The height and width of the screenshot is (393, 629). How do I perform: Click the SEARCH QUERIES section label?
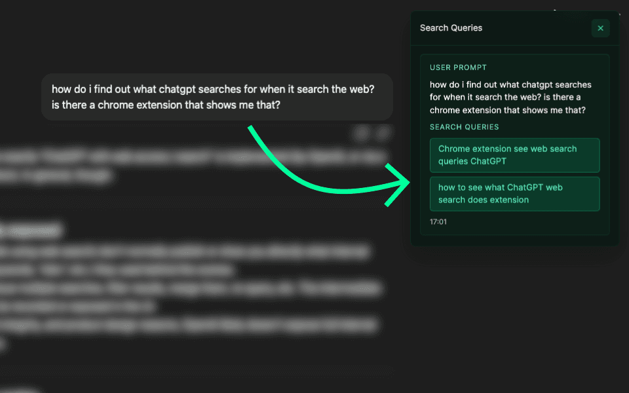tap(465, 126)
